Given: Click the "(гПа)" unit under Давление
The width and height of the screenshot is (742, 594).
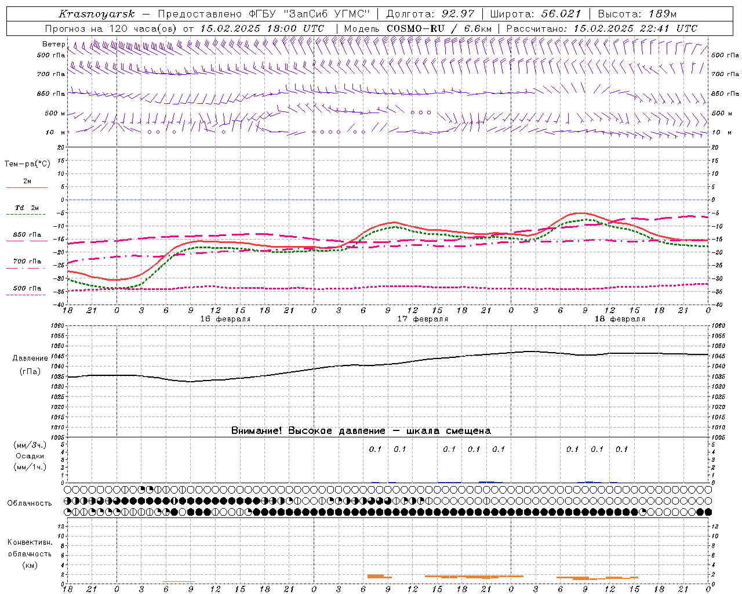Looking at the screenshot, I should (30, 372).
